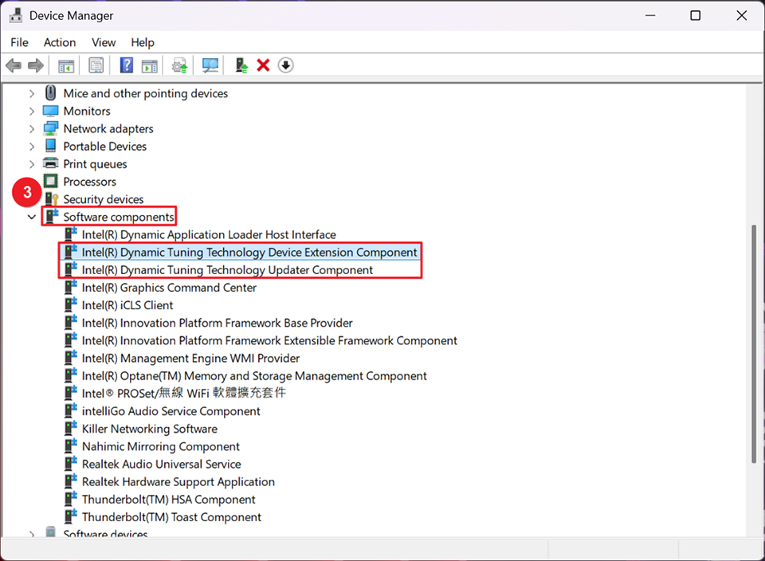Click the Killer Networking Software item icon
The image size is (765, 561).
71,428
